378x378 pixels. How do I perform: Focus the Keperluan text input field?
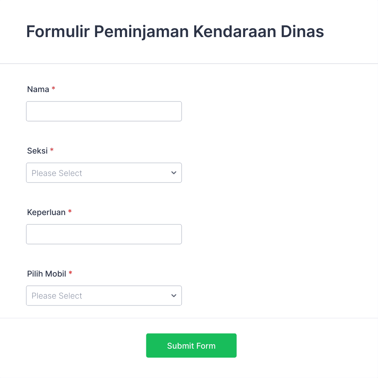tap(104, 234)
